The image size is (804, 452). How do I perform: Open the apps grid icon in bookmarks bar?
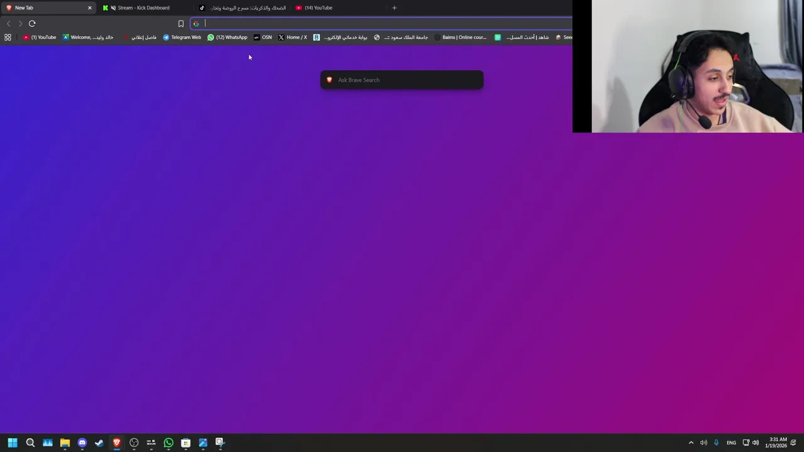coord(8,37)
